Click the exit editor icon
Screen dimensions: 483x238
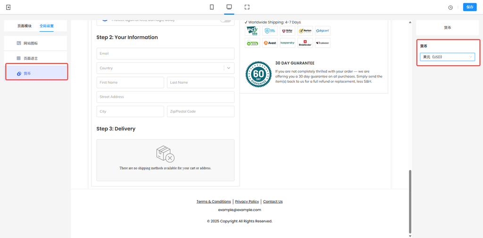pyautogui.click(x=8, y=7)
